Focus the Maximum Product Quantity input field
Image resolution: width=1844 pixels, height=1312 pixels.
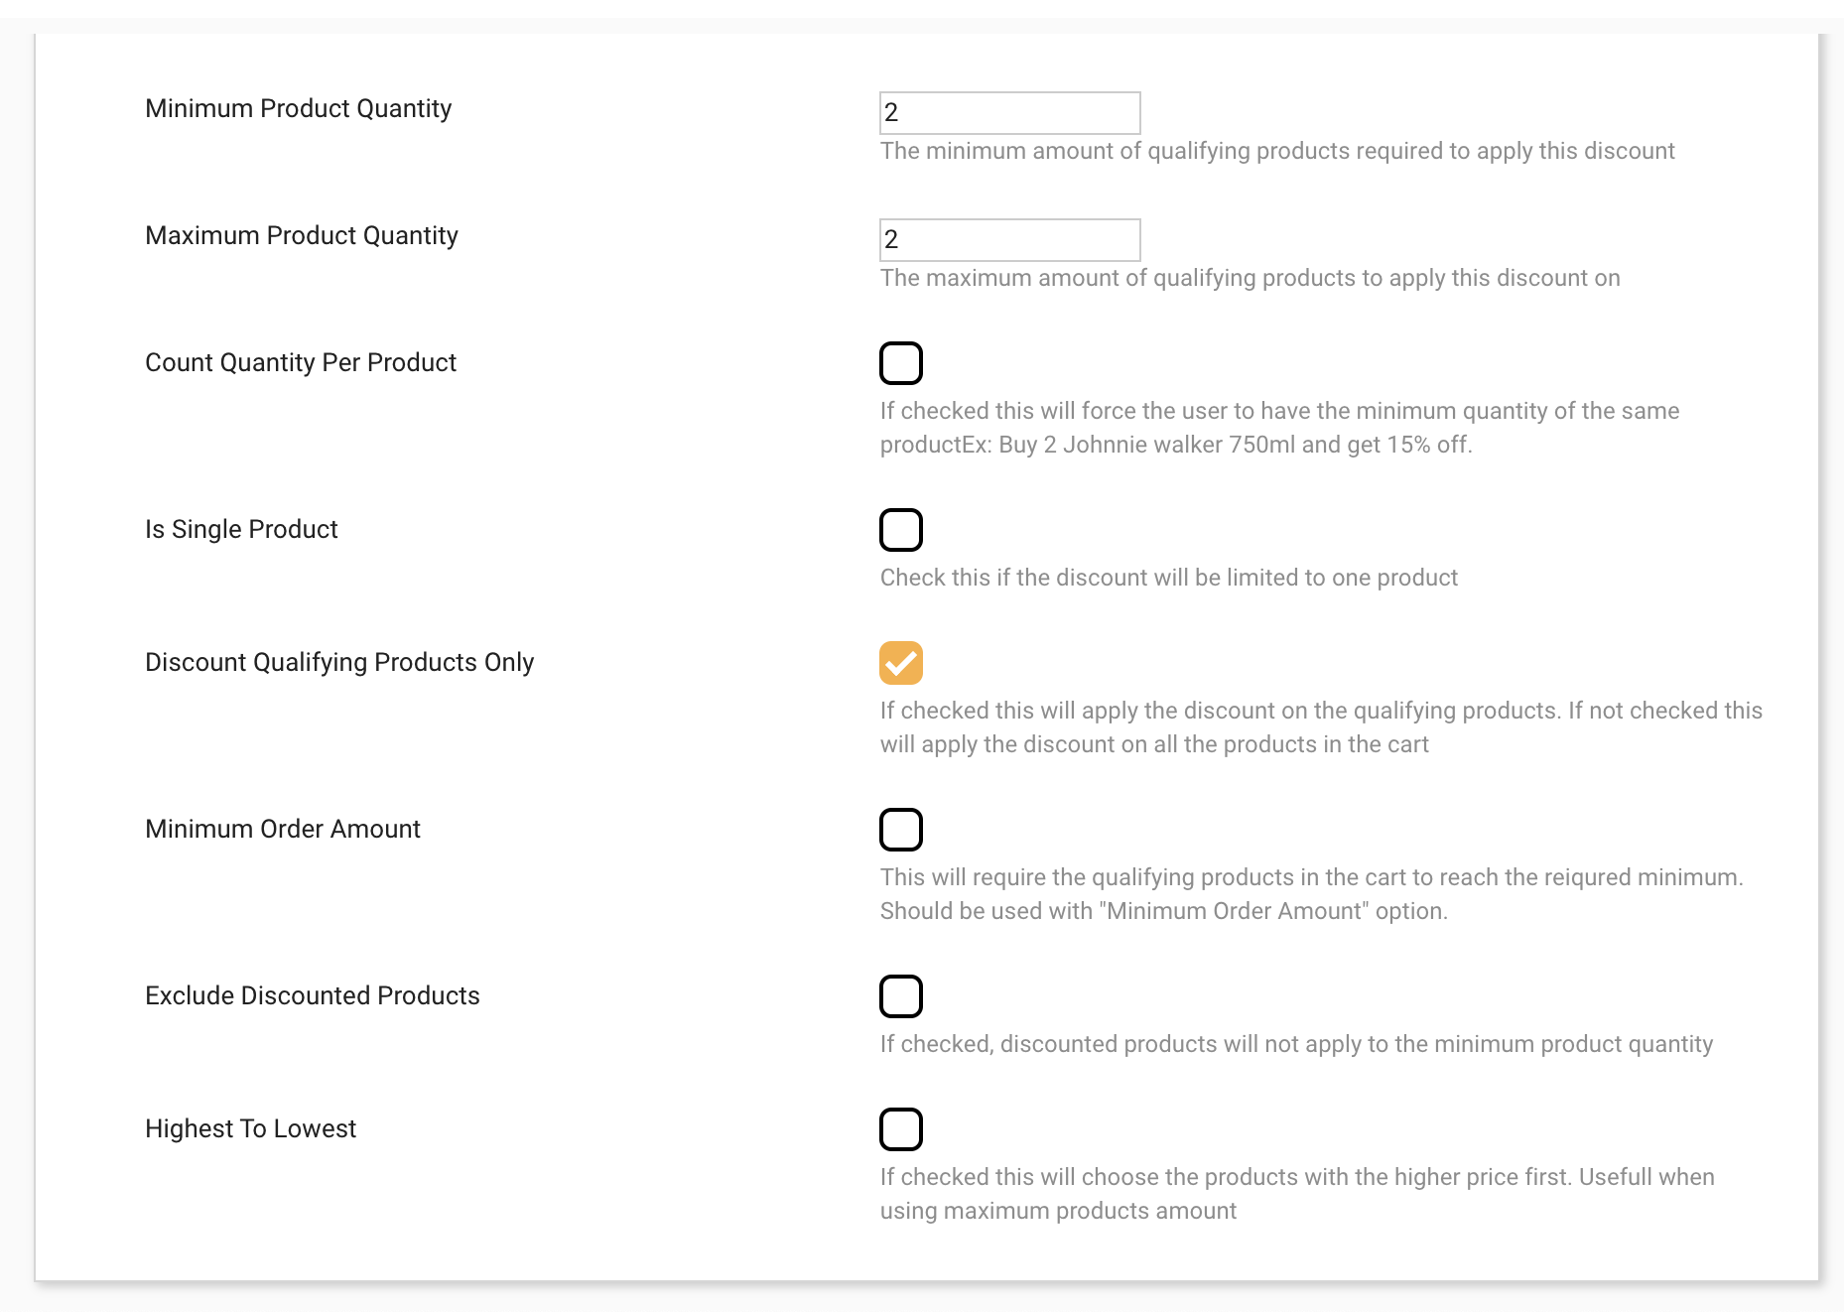pyautogui.click(x=1009, y=240)
